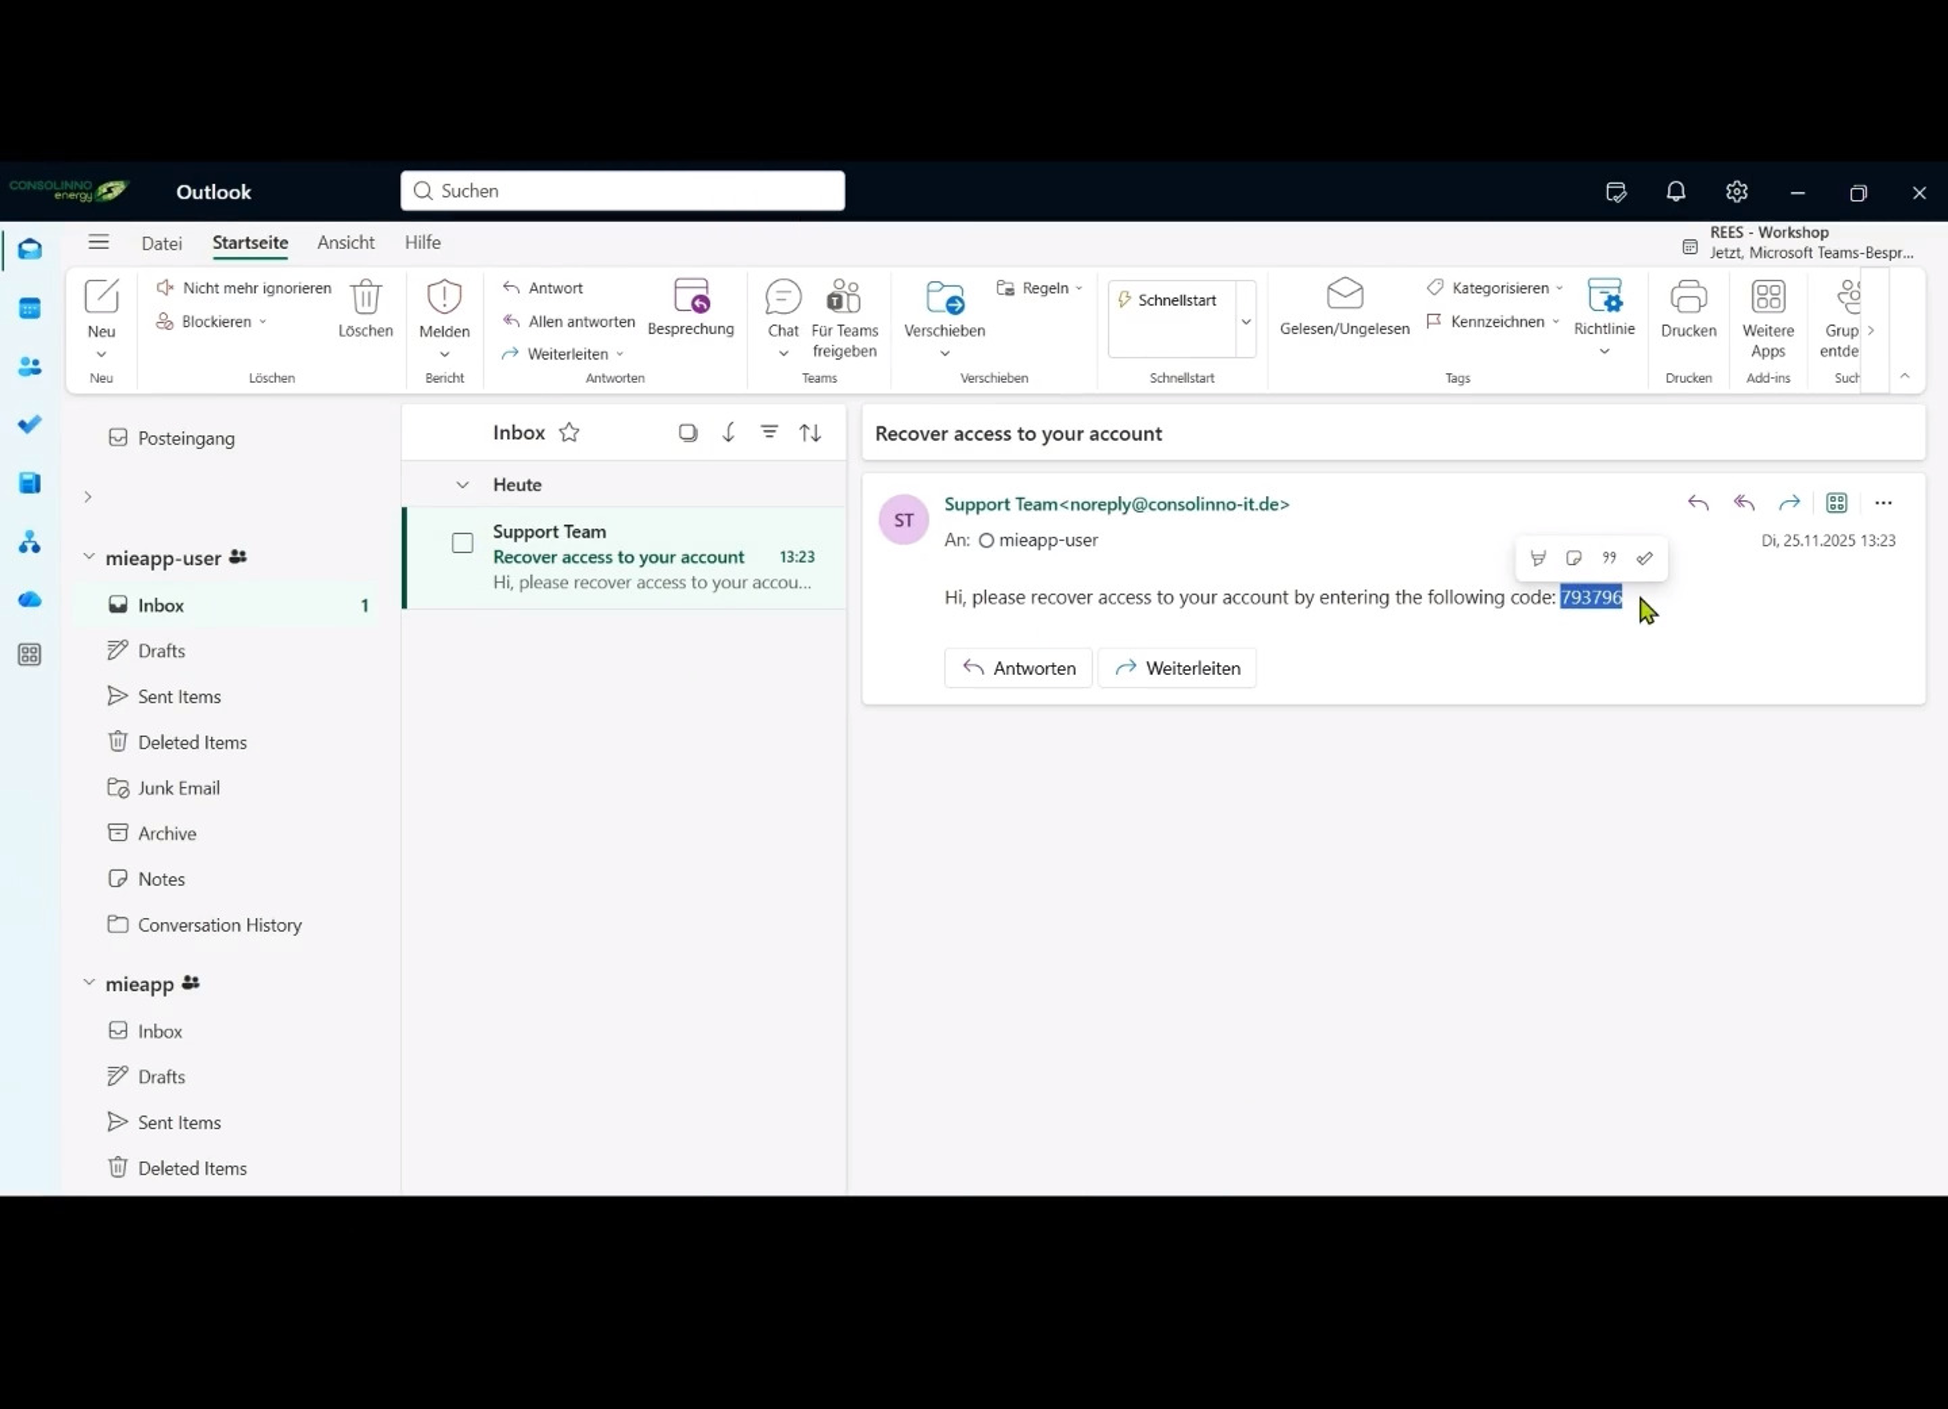
Task: Open Weitere Apps add-ins
Action: pyautogui.click(x=1769, y=319)
